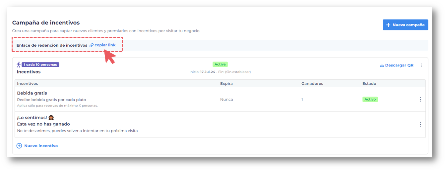Click the walking person icon
The width and height of the screenshot is (446, 171).
19,64
